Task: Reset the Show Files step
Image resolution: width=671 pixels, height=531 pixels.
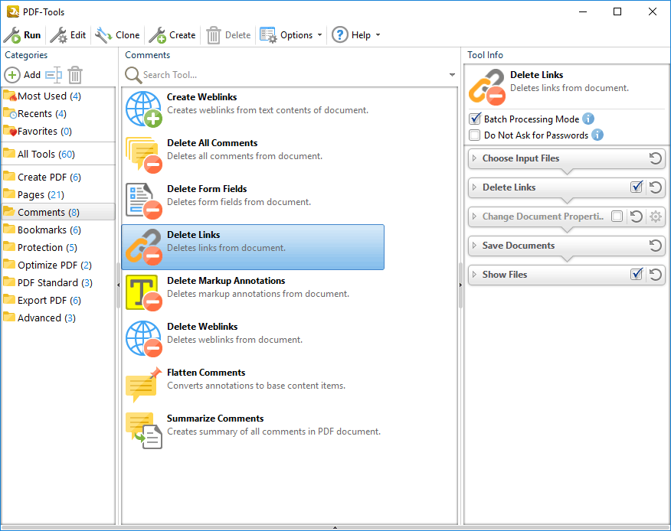Action: [x=655, y=275]
